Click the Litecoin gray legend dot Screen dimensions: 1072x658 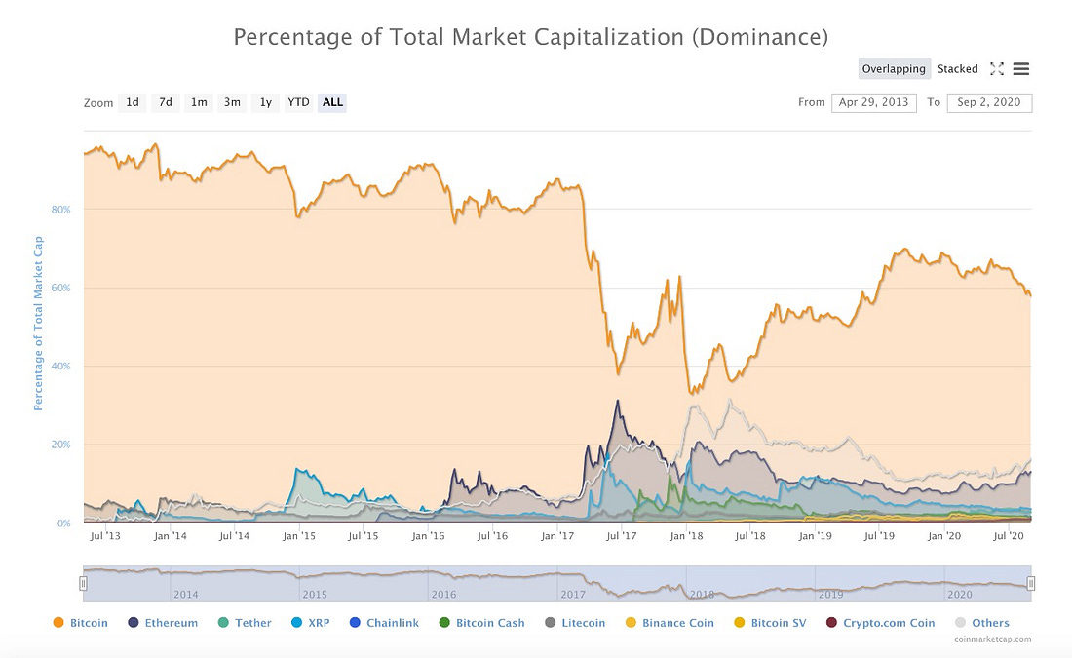point(551,623)
